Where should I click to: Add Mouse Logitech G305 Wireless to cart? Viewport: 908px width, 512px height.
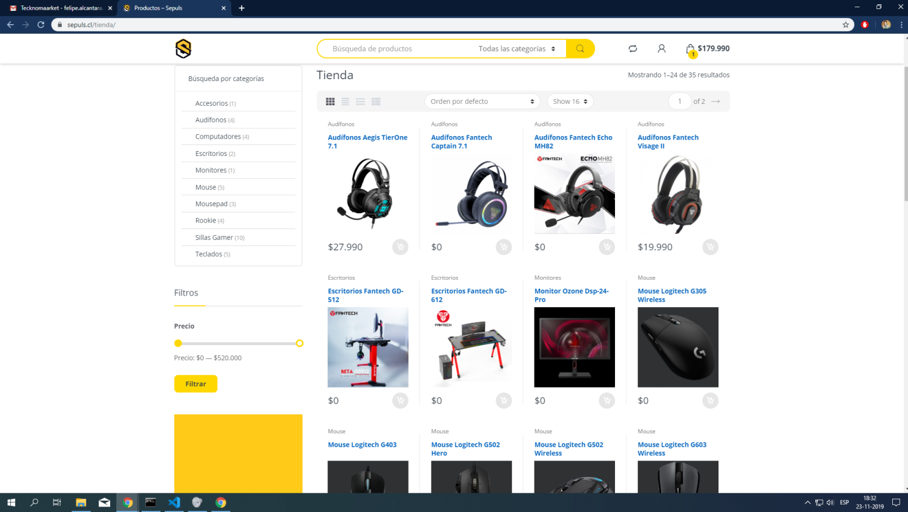click(710, 400)
